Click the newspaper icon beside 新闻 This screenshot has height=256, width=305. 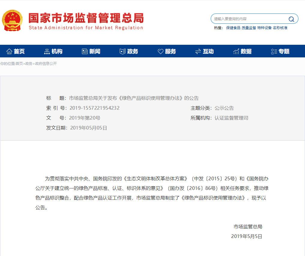tap(85, 51)
